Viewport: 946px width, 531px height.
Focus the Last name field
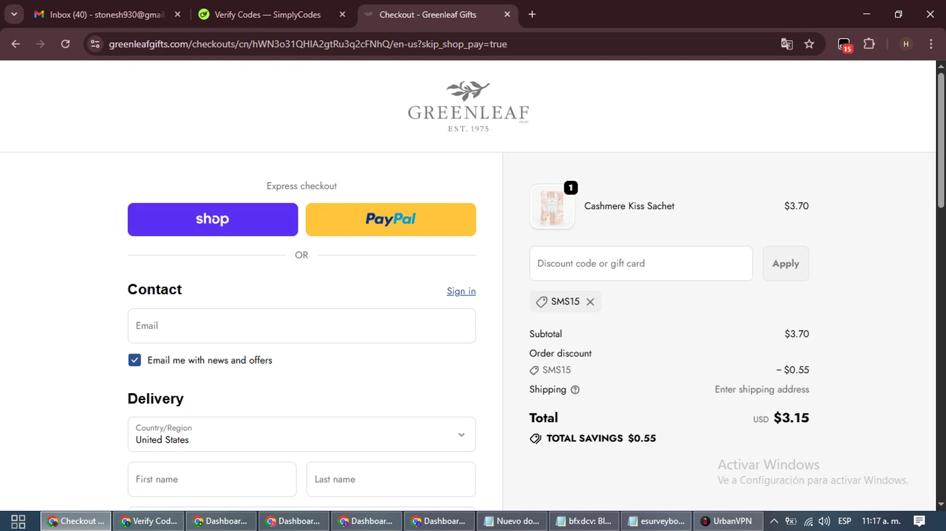point(391,479)
